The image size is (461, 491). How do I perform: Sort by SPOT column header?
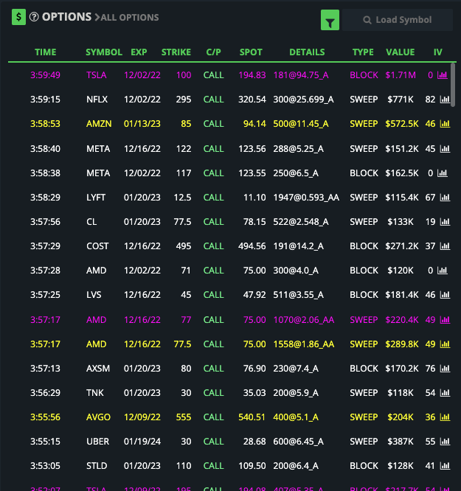[x=251, y=52]
